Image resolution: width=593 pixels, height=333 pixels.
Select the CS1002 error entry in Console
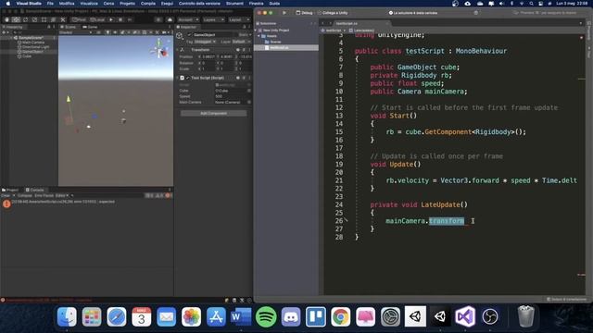coord(87,203)
